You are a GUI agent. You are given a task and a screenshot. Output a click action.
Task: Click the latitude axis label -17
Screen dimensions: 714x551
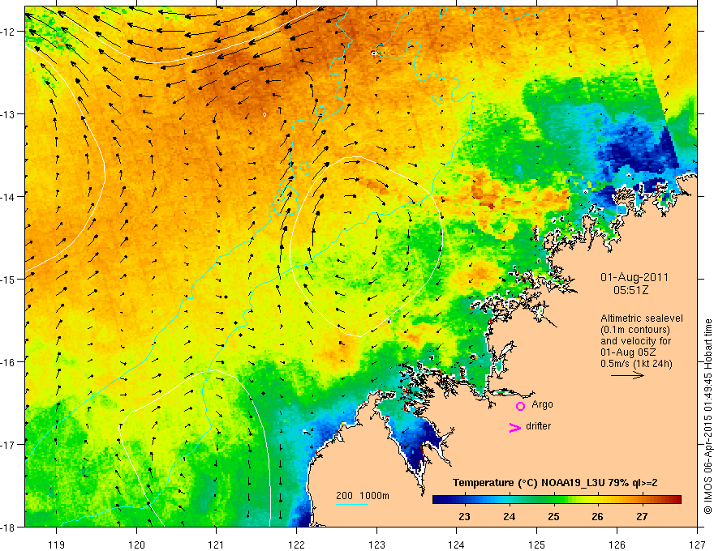(9, 444)
